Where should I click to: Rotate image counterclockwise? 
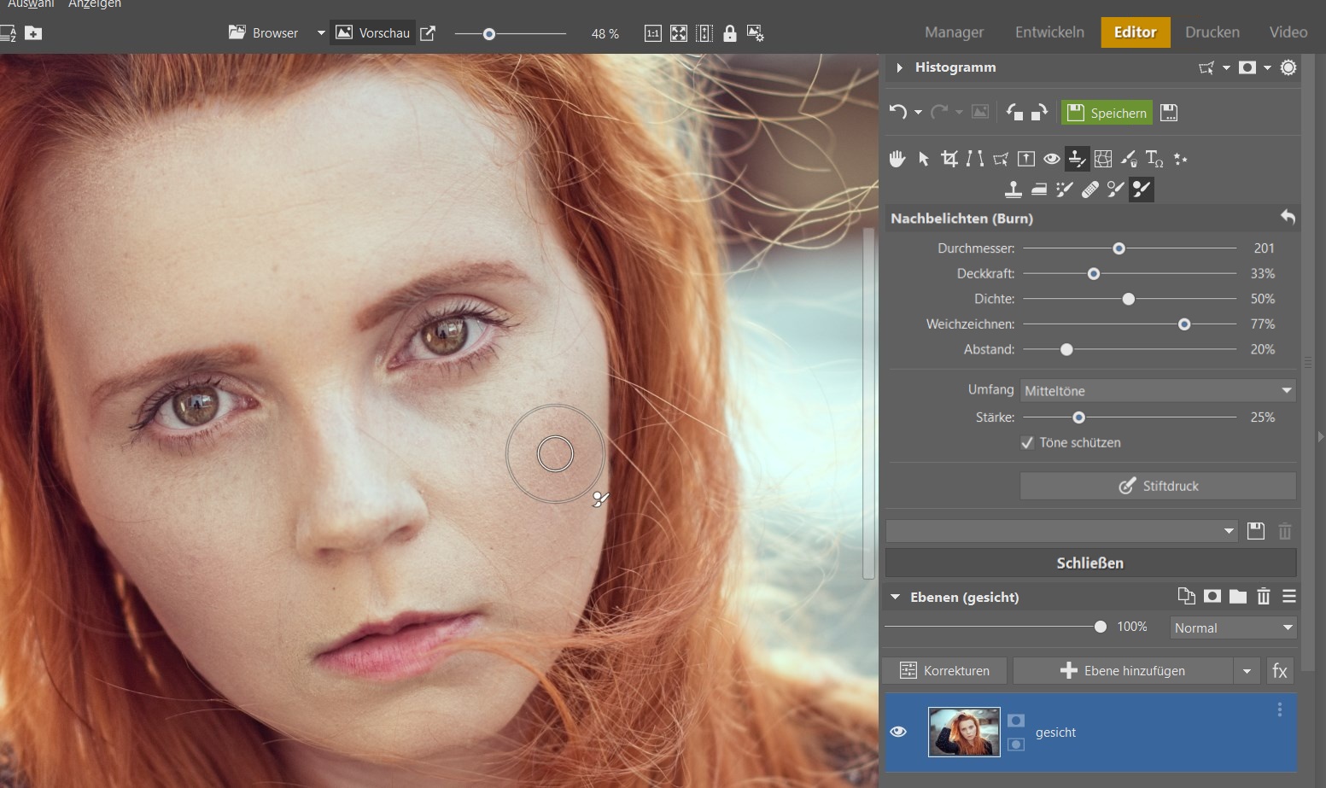pyautogui.click(x=1014, y=112)
